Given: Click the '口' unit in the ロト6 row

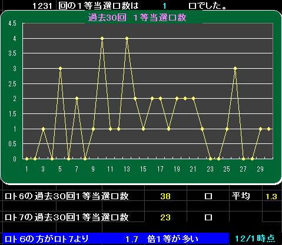Looking at the screenshot, I should [208, 196].
